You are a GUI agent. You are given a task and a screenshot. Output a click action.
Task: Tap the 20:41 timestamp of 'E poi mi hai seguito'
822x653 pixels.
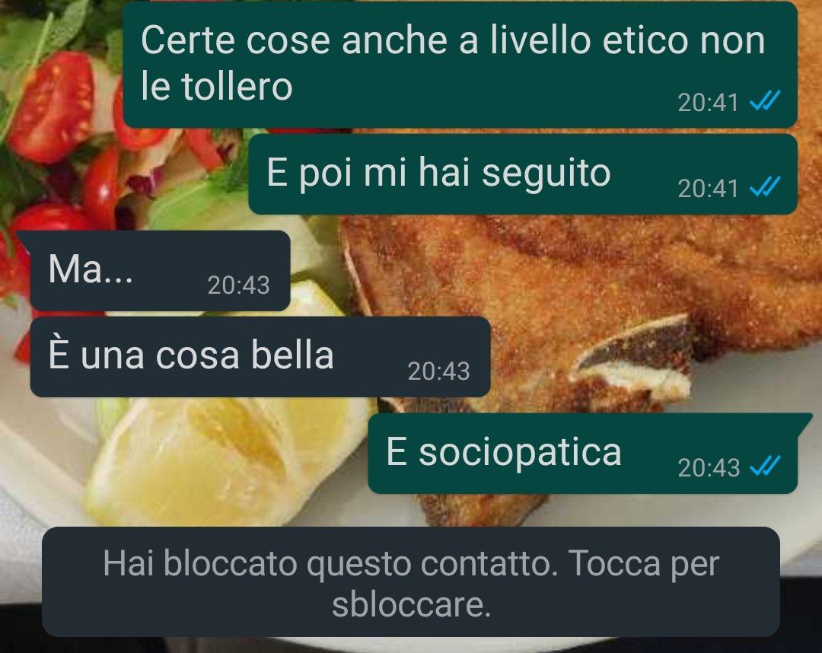point(709,189)
